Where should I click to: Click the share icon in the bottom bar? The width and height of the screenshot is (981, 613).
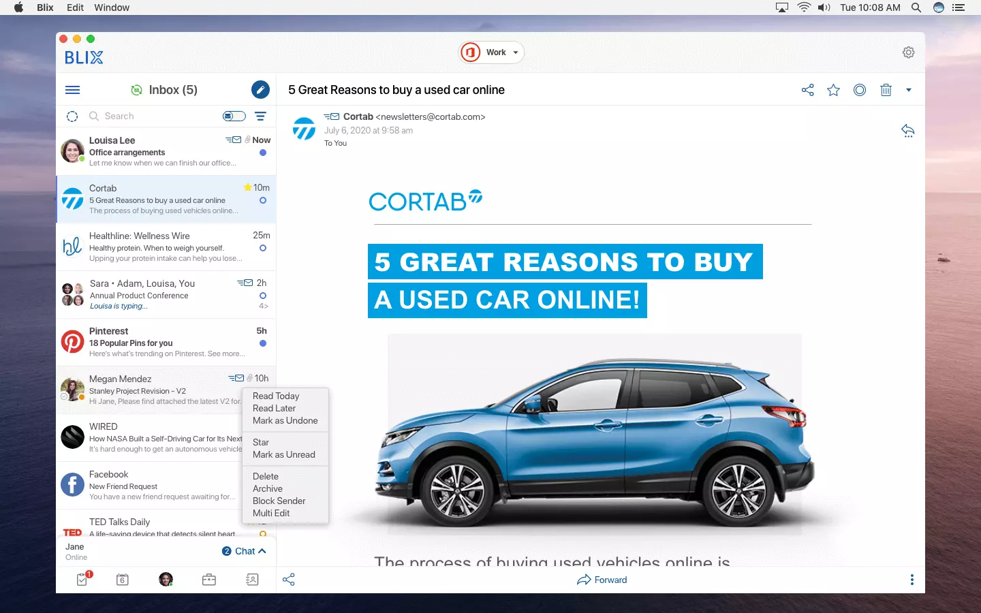click(289, 580)
